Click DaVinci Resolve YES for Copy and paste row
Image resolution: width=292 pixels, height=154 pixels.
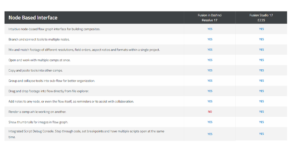pyautogui.click(x=210, y=70)
